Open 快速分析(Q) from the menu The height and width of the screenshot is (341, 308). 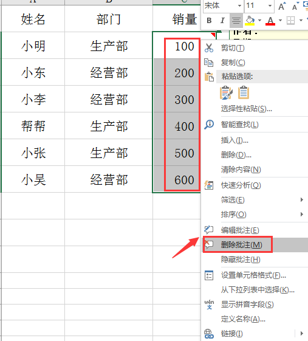tap(241, 185)
